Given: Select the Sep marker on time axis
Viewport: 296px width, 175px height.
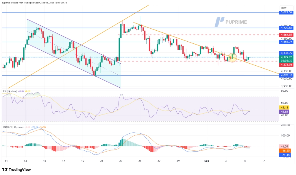Looking at the screenshot, I should pyautogui.click(x=207, y=161).
